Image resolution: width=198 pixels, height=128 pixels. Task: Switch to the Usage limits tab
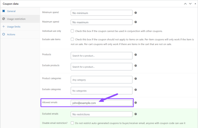(x=13, y=27)
